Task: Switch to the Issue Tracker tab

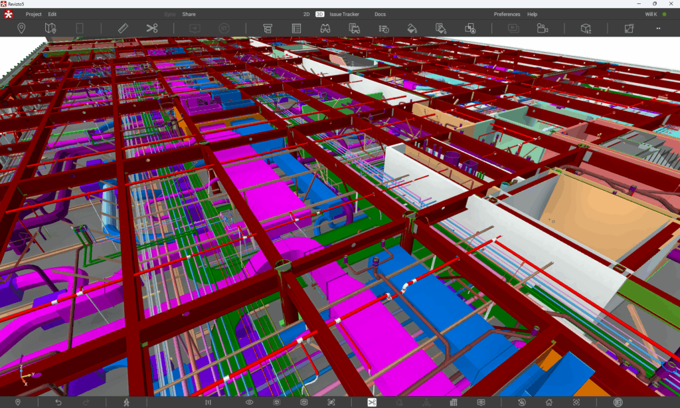Action: tap(344, 14)
